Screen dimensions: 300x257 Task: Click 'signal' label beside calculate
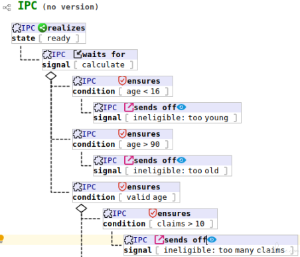coord(56,65)
